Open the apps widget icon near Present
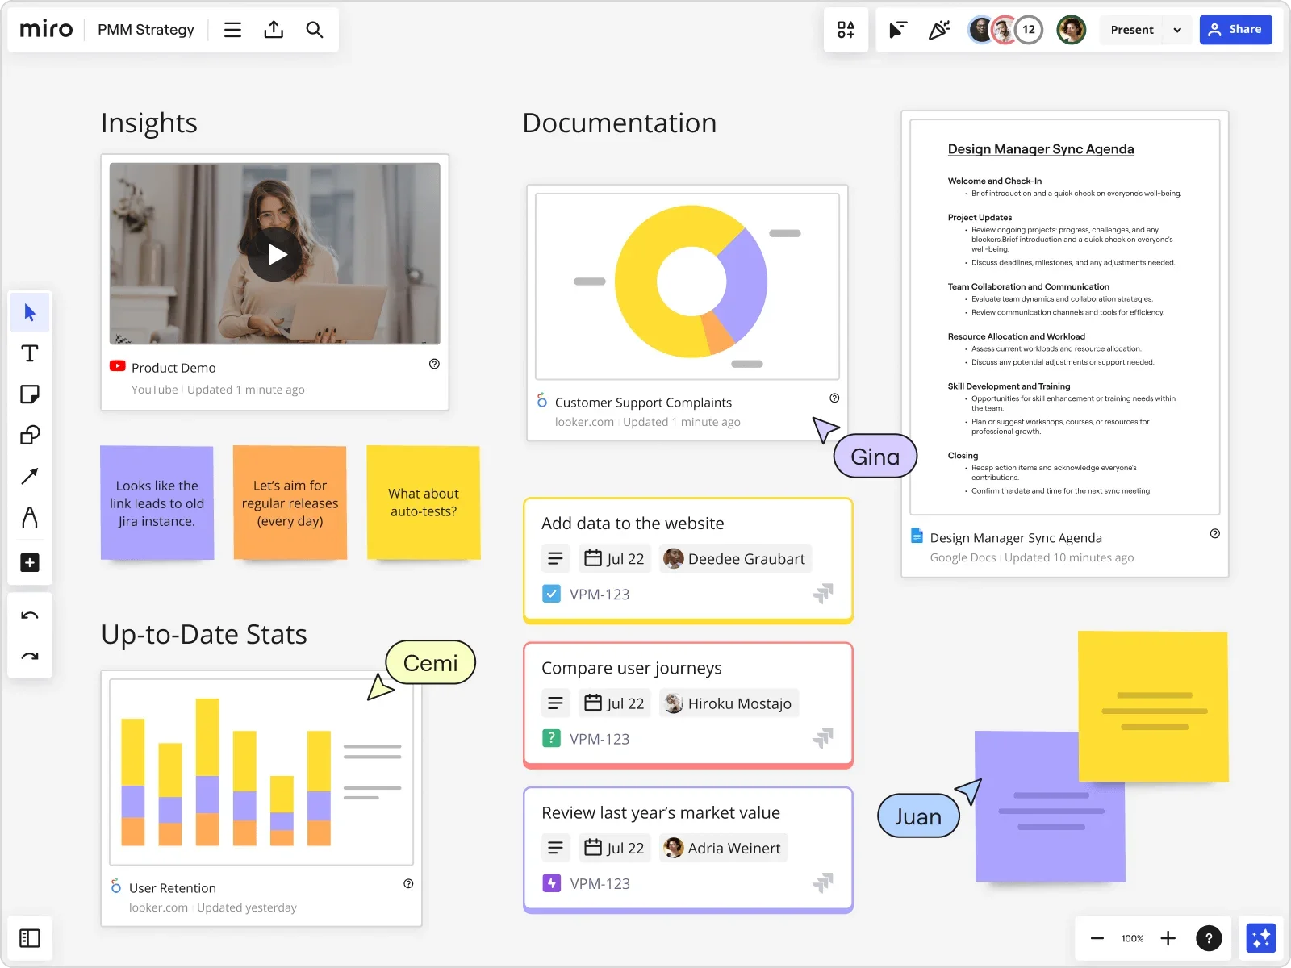Viewport: 1291px width, 968px height. [x=846, y=29]
